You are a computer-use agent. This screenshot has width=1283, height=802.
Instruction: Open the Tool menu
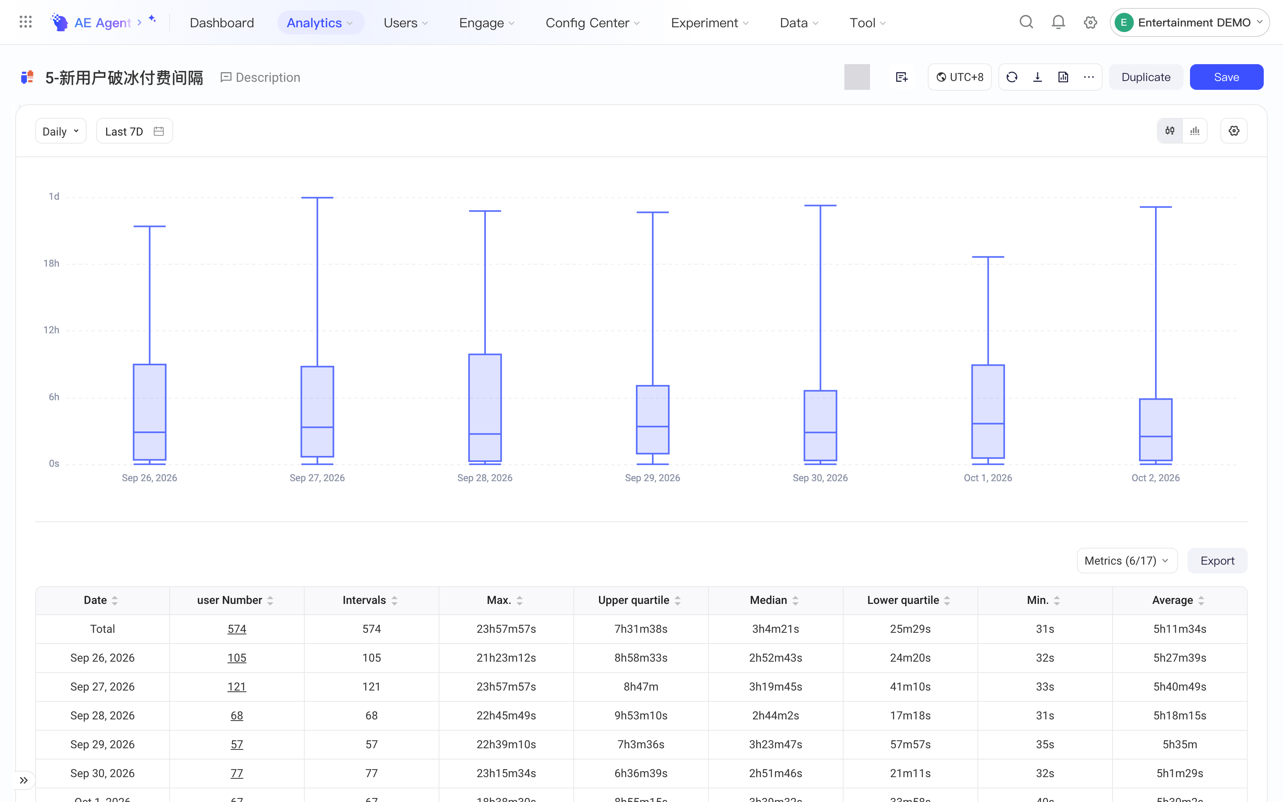[867, 23]
